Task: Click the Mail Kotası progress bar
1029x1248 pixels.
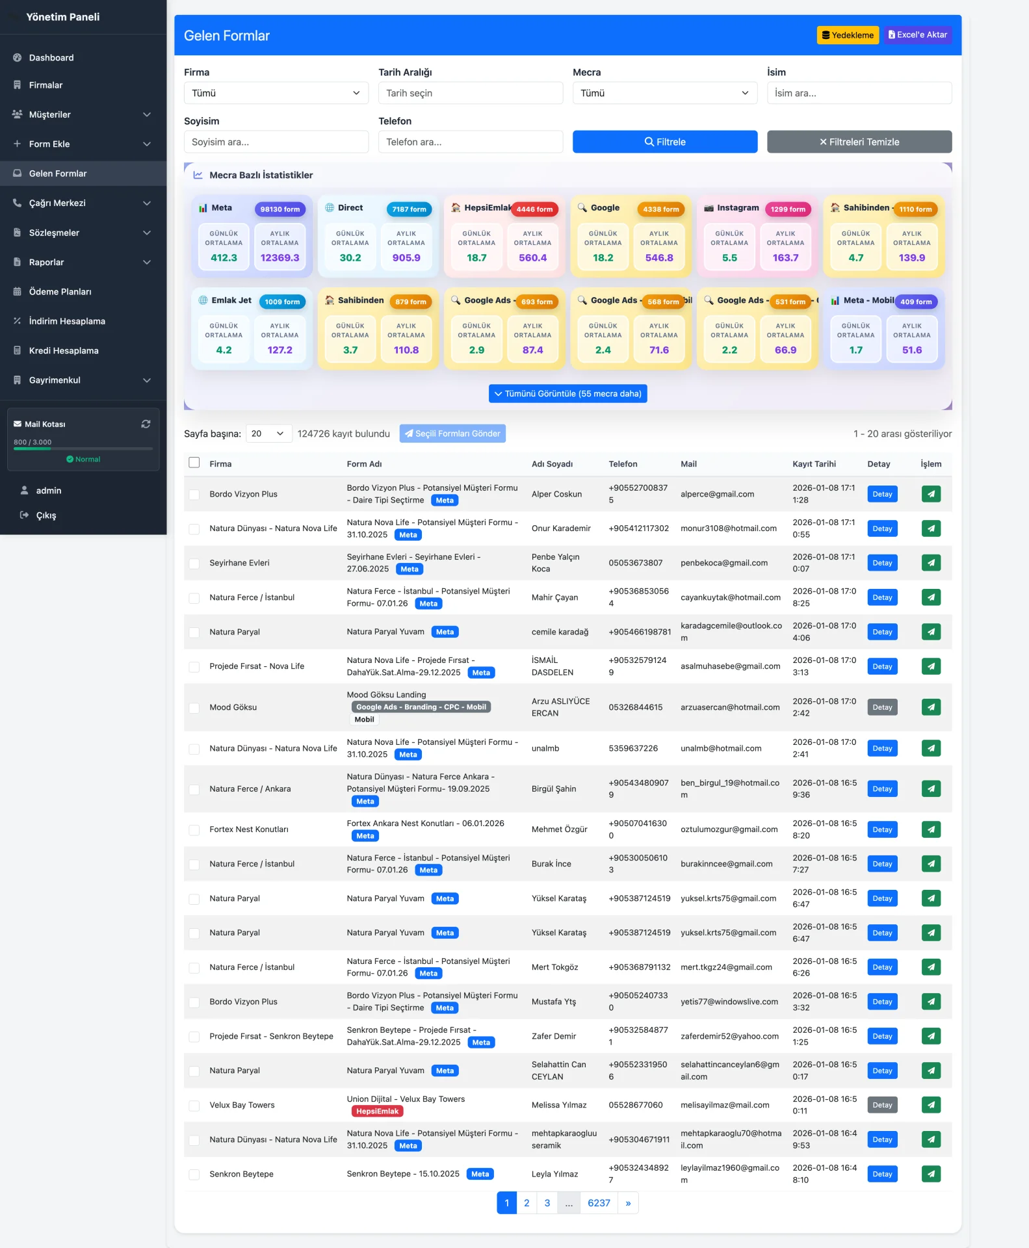Action: [x=83, y=448]
